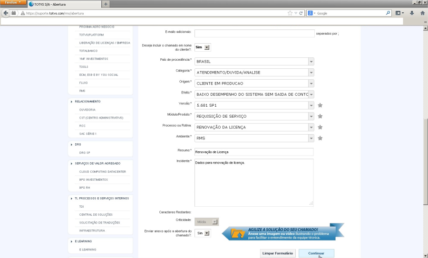Open BPO RH sidebar link
Image resolution: width=428 pixels, height=258 pixels.
(85, 187)
